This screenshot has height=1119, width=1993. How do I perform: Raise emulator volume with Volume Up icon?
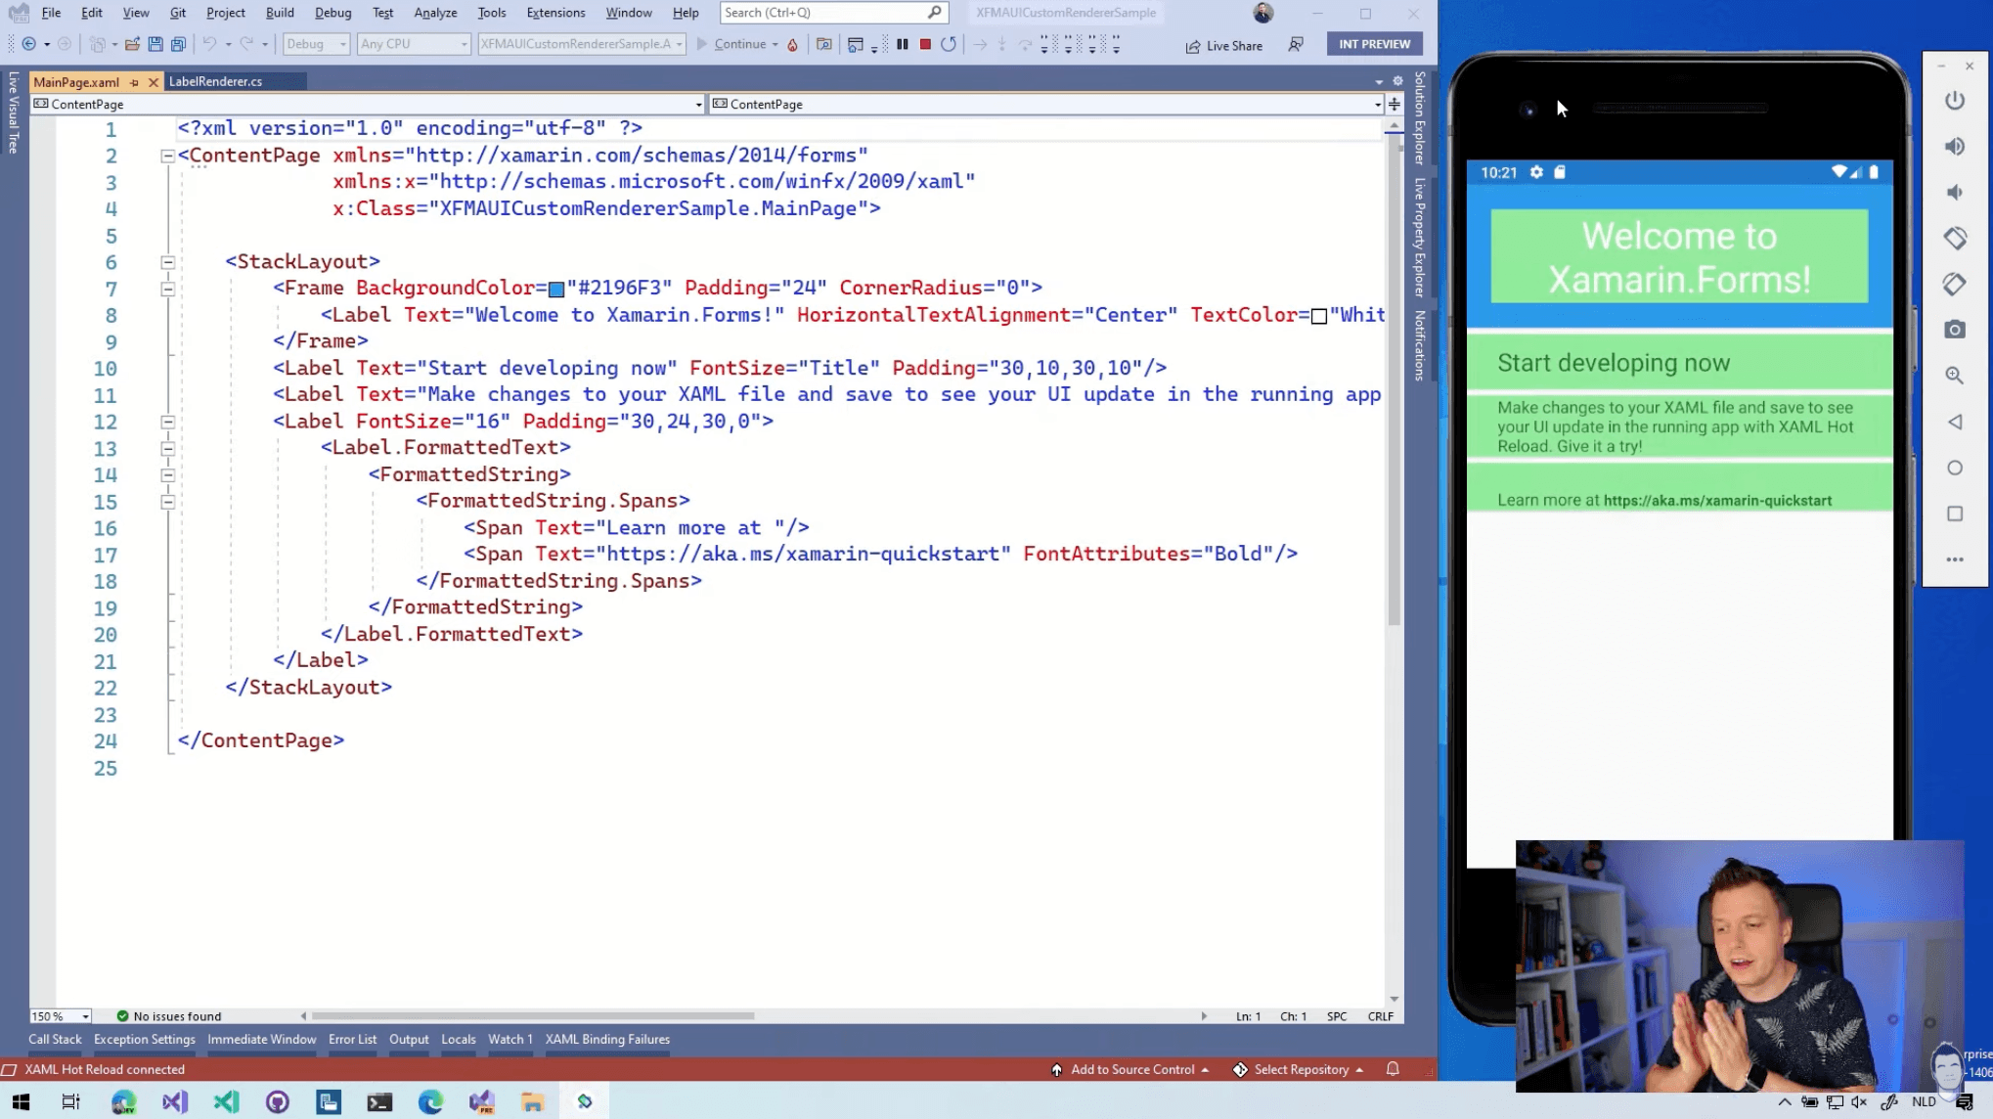[1955, 147]
